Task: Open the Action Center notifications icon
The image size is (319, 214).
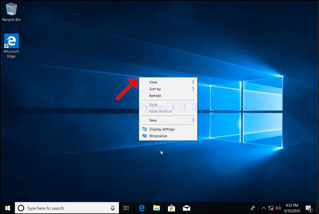Action: (309, 208)
